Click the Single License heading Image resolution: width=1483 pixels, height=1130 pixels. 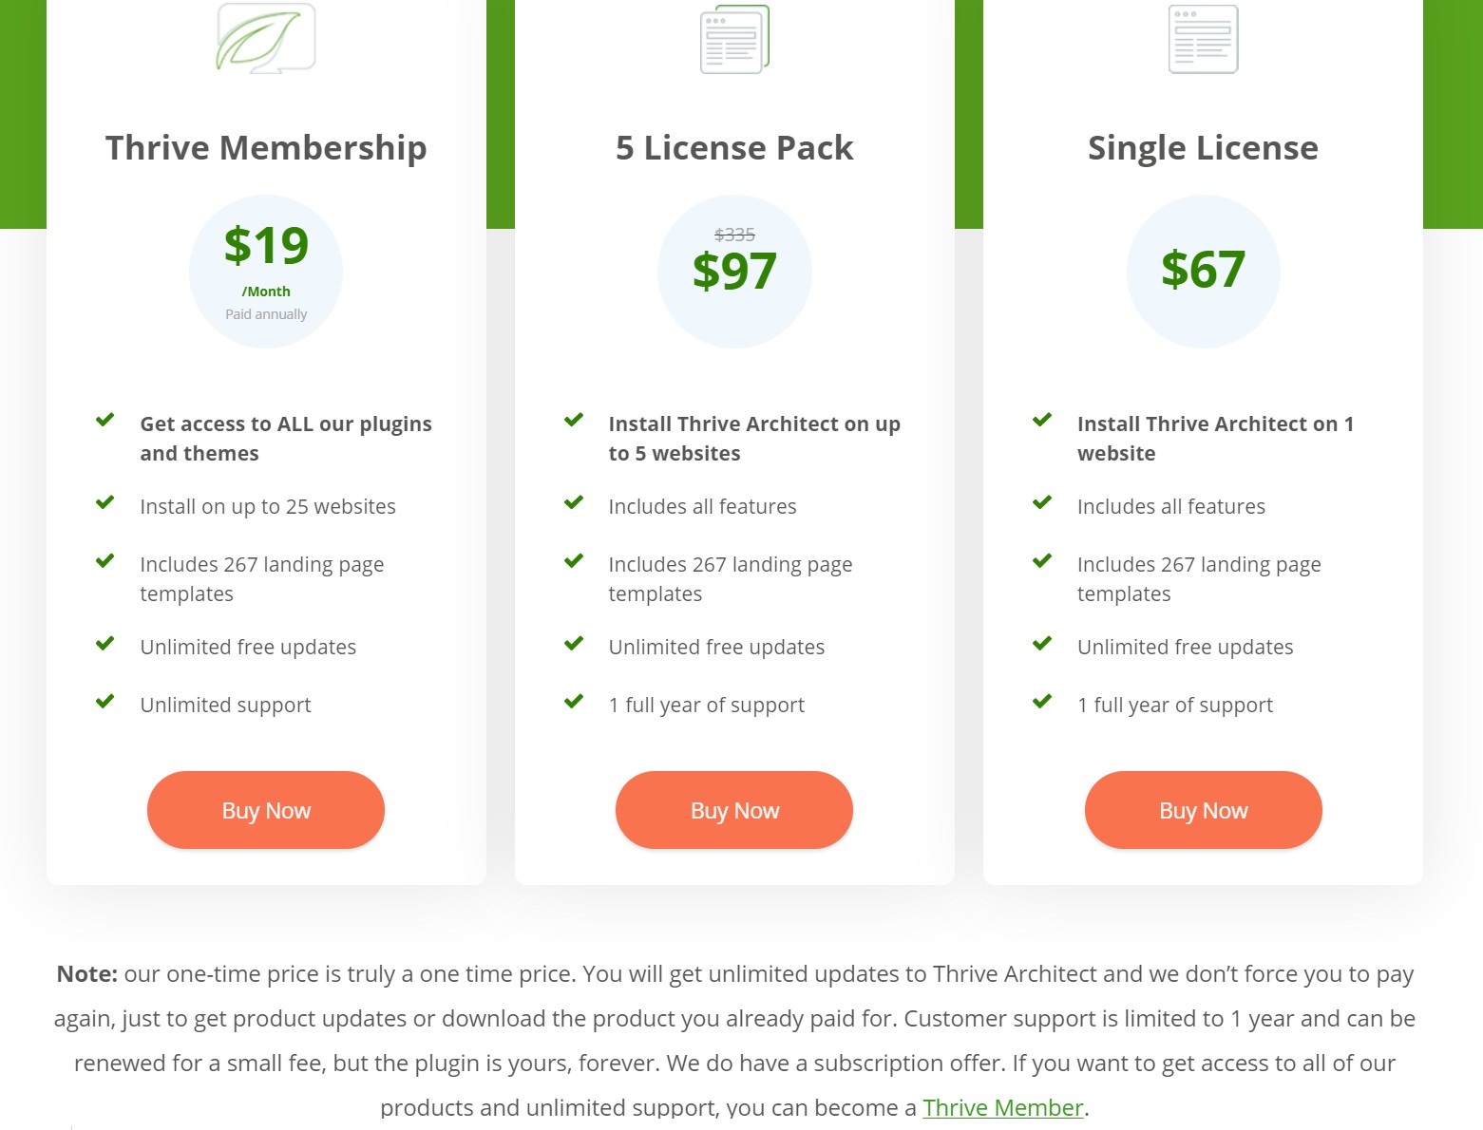pos(1203,148)
